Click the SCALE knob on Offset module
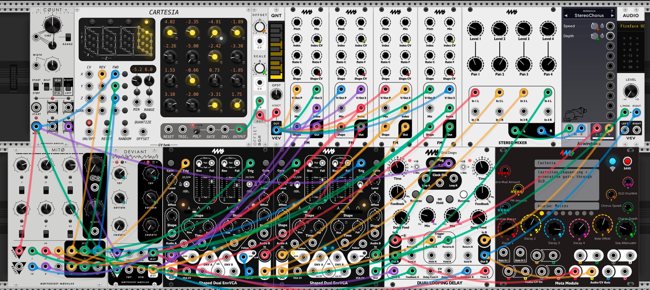 [x=260, y=68]
